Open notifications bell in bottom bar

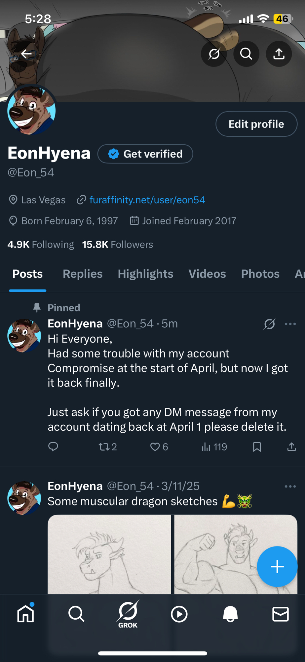tap(230, 614)
